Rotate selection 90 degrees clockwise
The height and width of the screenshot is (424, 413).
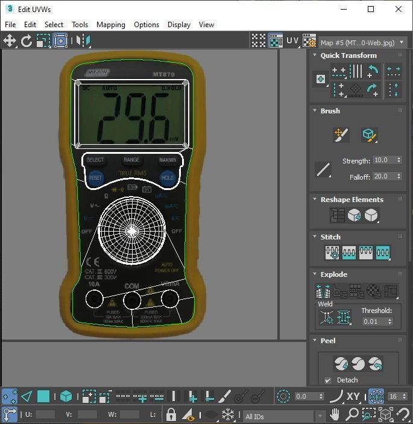[x=373, y=89]
